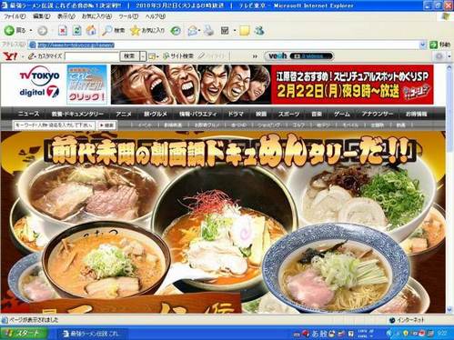Open the Search magnifier tool (検索)
454x340 pixels.
[x=114, y=30]
